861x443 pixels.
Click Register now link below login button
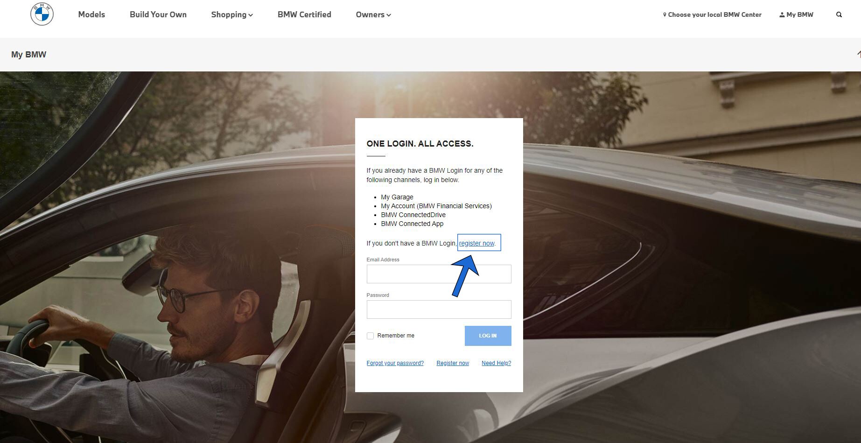coord(453,363)
